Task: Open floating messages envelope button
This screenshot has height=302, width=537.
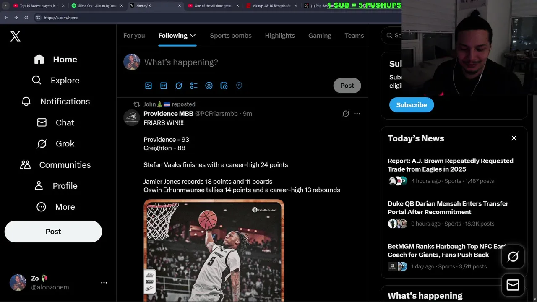Action: tap(513, 285)
